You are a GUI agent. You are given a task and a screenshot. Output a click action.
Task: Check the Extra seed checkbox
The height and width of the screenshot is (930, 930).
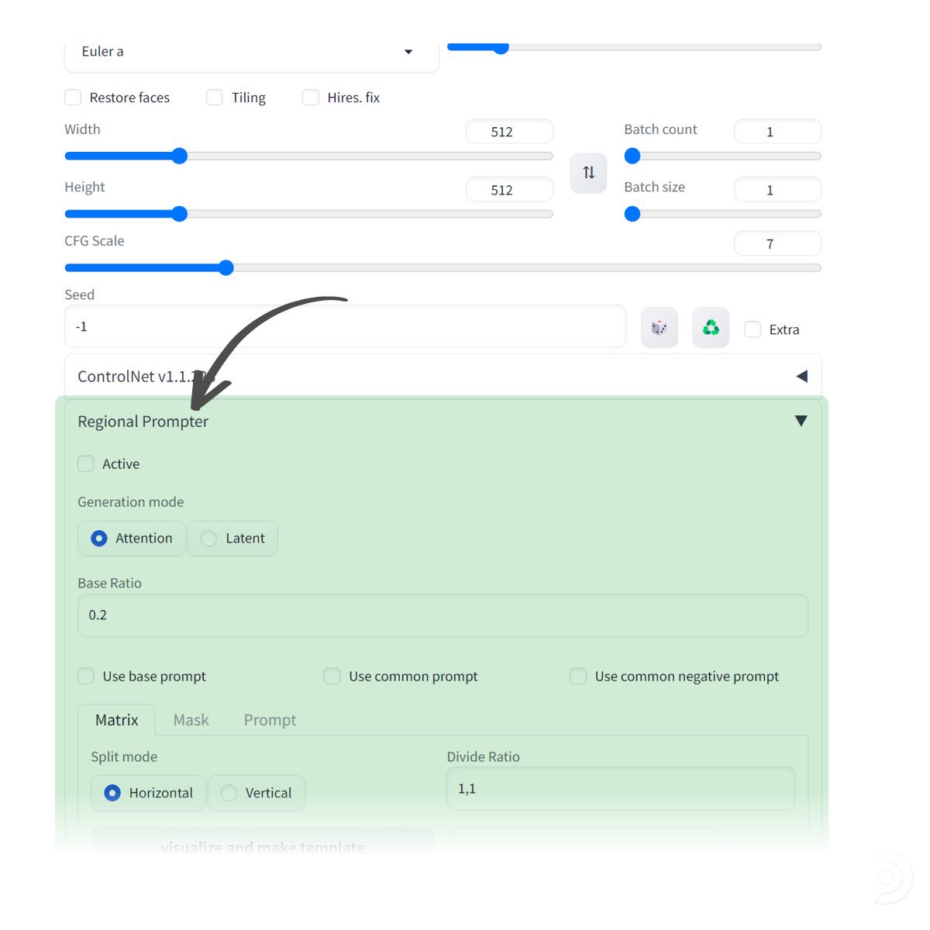click(x=753, y=329)
